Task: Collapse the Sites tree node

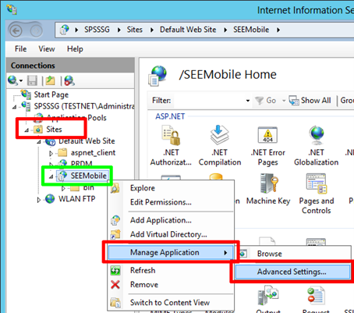Action: pyautogui.click(x=27, y=130)
